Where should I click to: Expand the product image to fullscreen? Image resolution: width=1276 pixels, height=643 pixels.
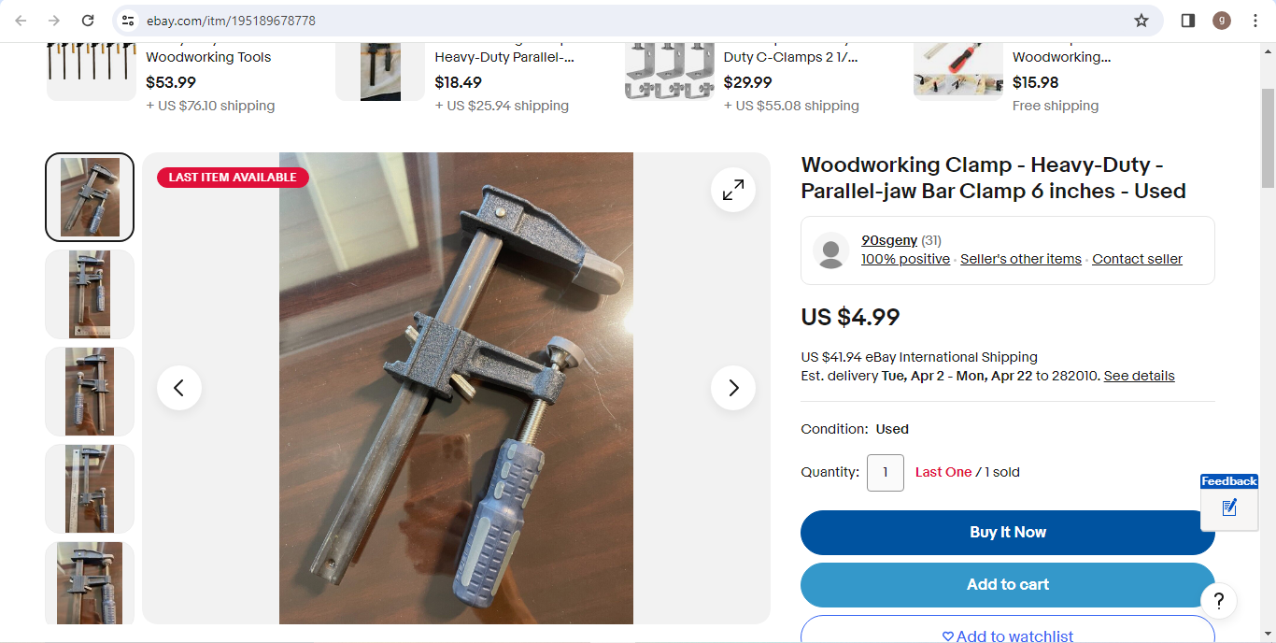(x=733, y=190)
